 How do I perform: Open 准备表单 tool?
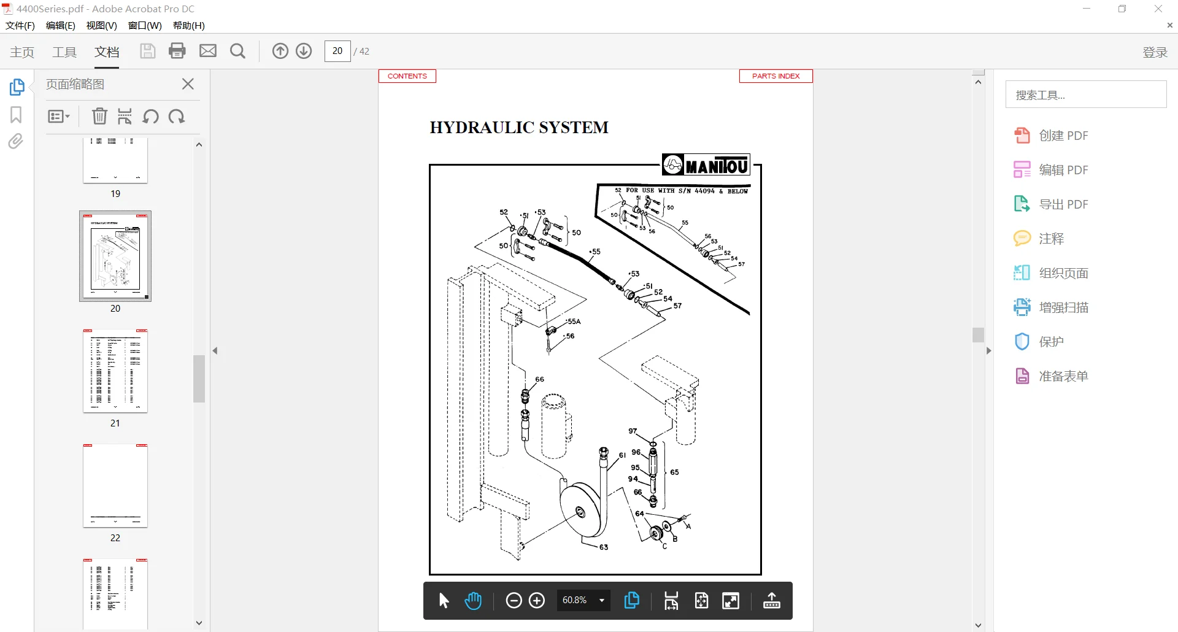[1050, 376]
